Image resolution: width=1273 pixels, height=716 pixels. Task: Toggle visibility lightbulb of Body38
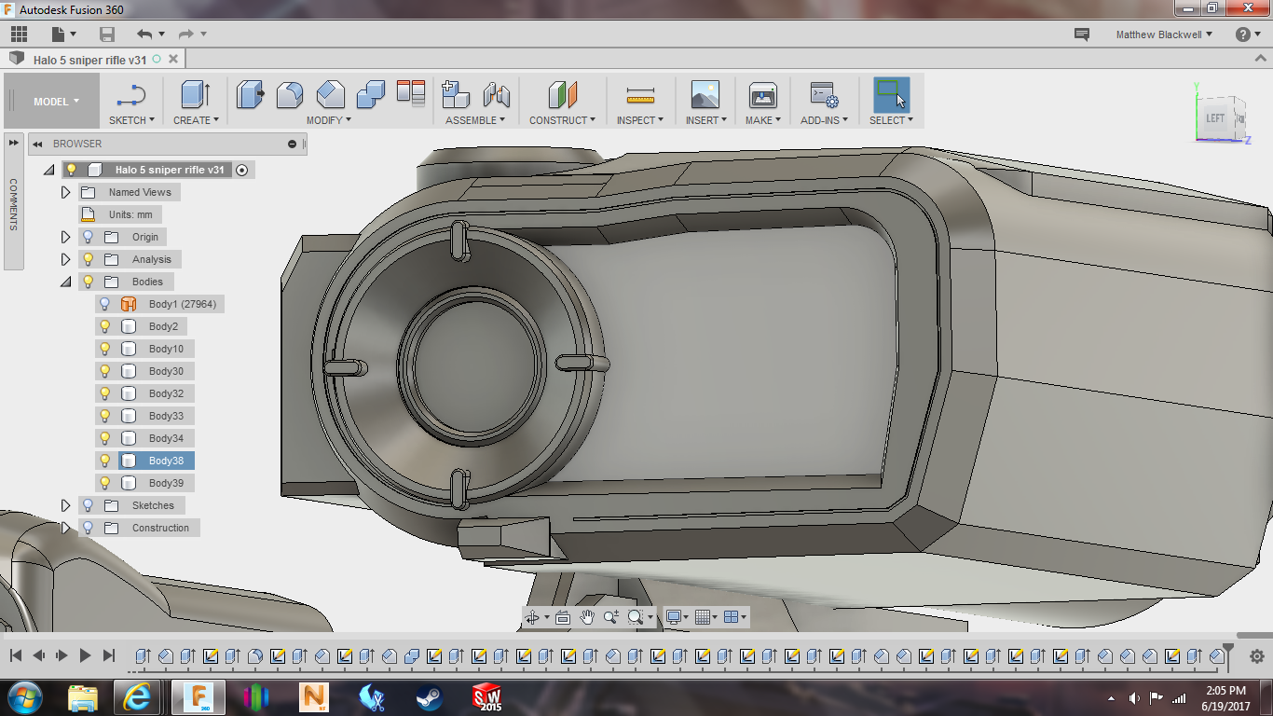click(105, 461)
